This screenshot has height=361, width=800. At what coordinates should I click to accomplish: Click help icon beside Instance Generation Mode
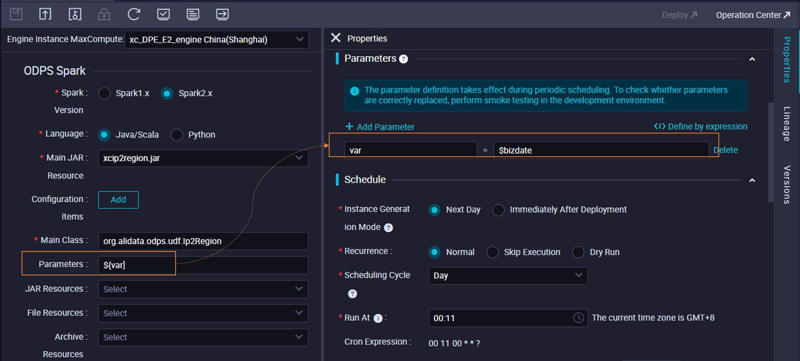click(x=388, y=227)
